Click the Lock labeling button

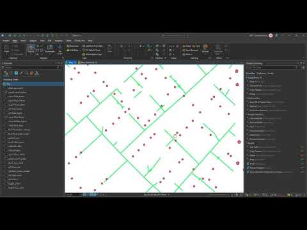pos(196,46)
